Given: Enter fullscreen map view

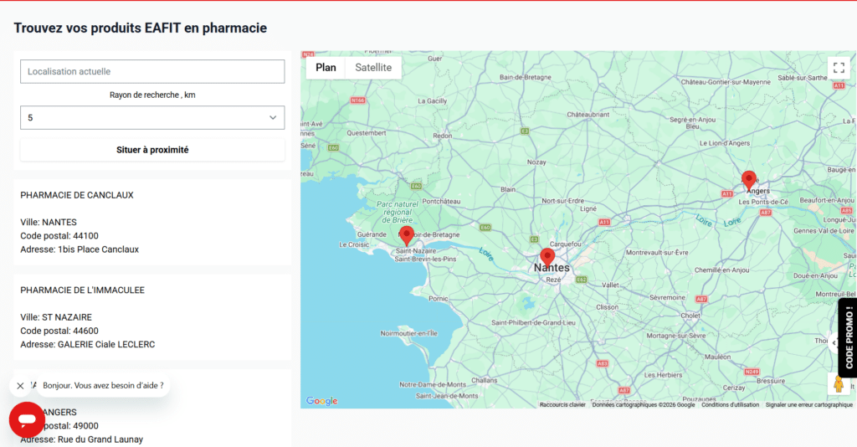Looking at the screenshot, I should [x=838, y=68].
